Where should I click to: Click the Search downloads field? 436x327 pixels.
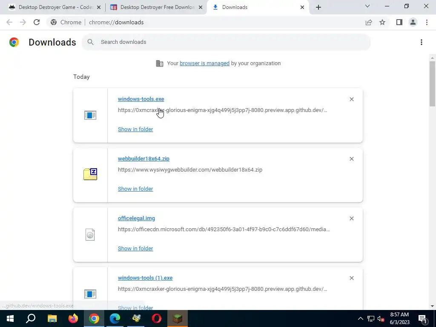click(226, 42)
